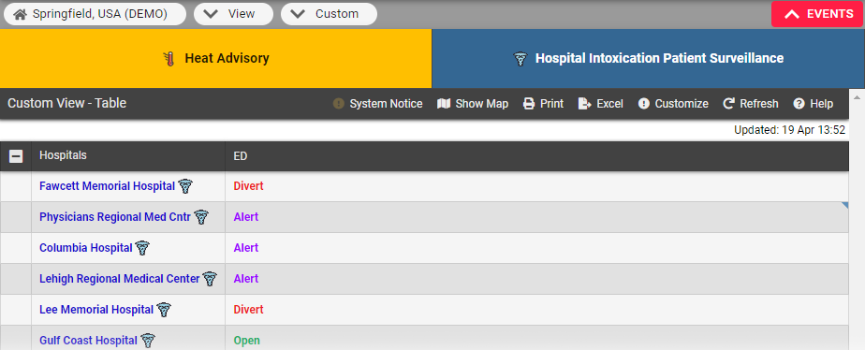The height and width of the screenshot is (350, 865).
Task: Refresh the table view
Action: click(751, 104)
